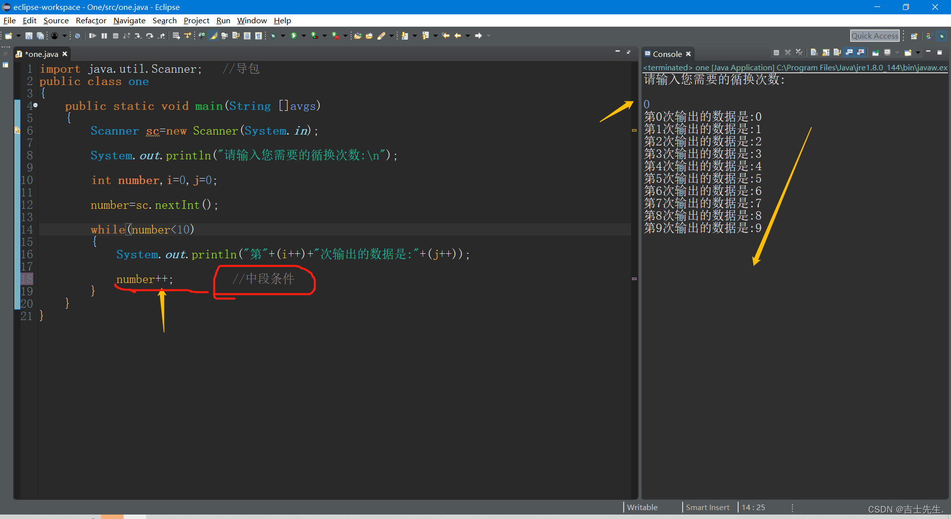Image resolution: width=951 pixels, height=519 pixels.
Task: Open the Debug dropdown arrow
Action: (x=283, y=36)
